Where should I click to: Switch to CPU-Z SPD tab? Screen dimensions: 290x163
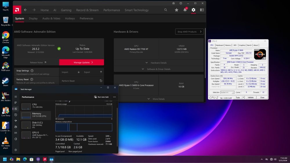pos(235,45)
